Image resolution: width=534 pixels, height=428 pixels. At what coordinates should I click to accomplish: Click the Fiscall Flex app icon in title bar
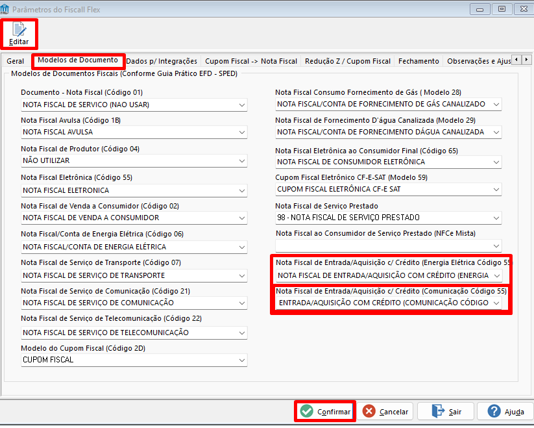point(5,9)
